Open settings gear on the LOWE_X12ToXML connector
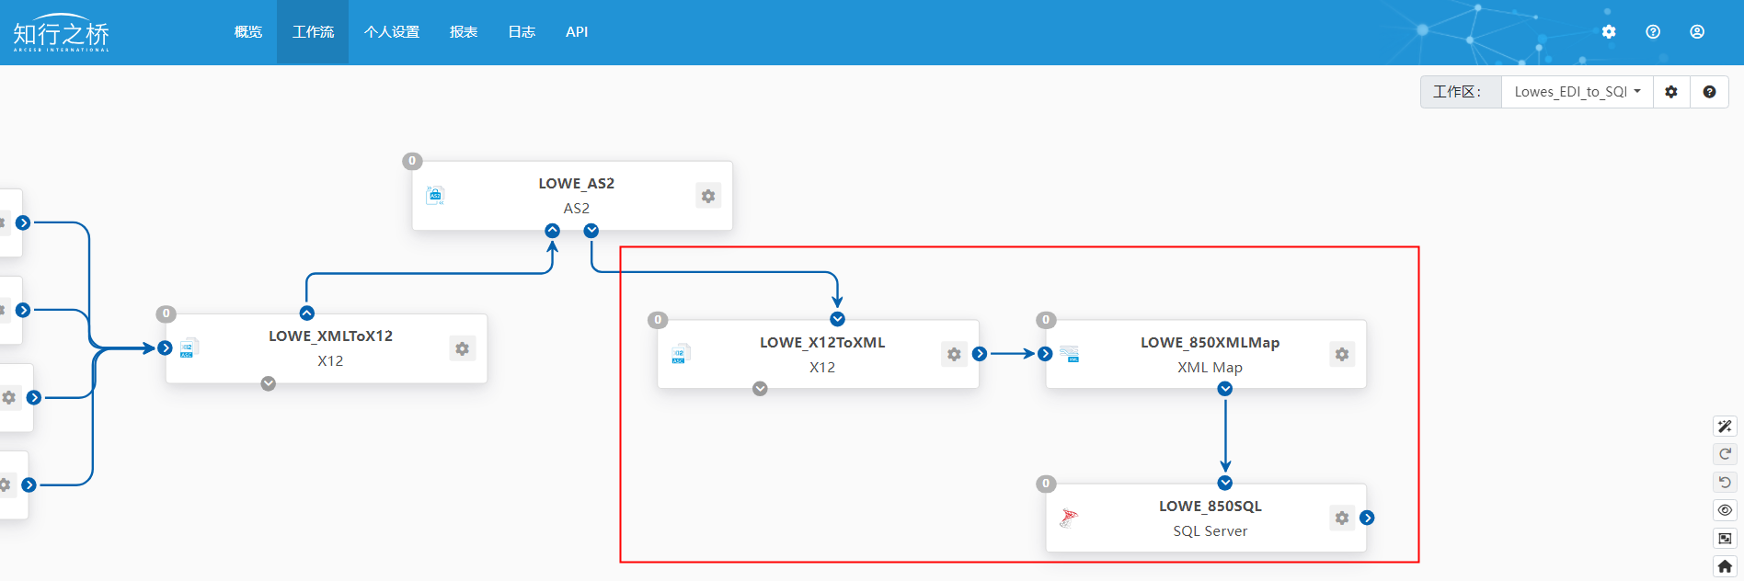Viewport: 1744px width, 581px height. point(954,354)
